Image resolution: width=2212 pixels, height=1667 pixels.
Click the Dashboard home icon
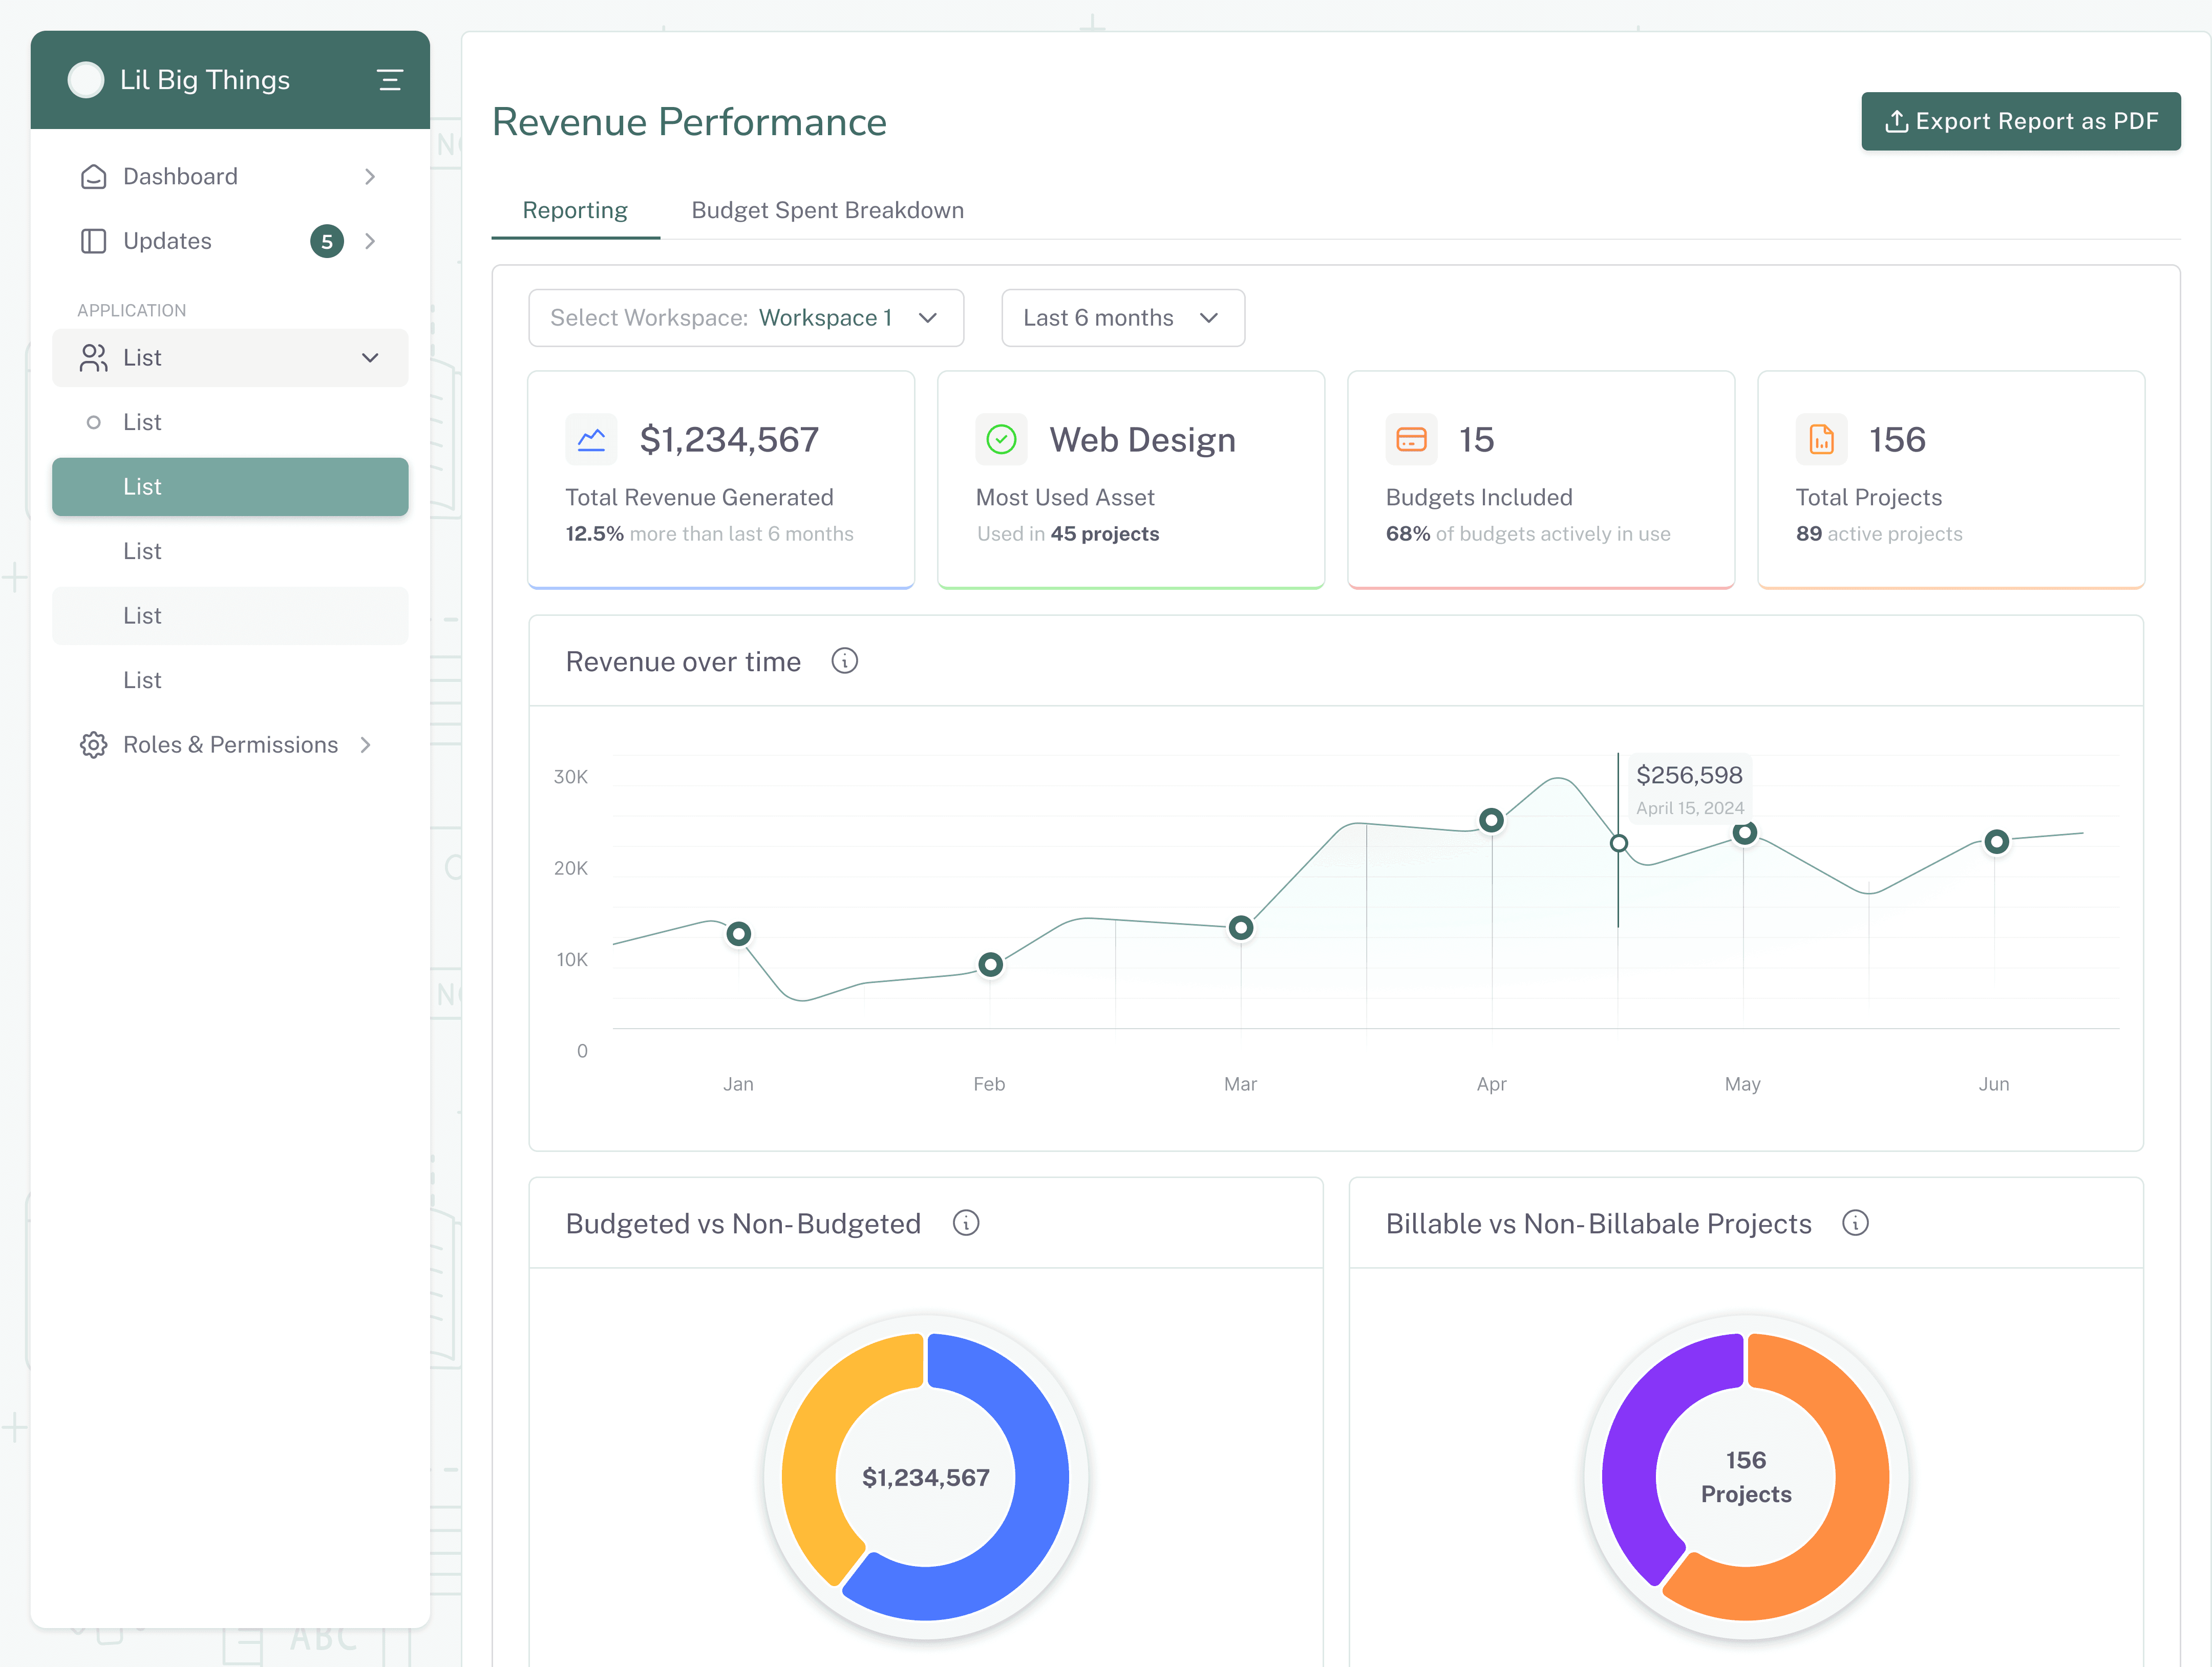coord(93,177)
